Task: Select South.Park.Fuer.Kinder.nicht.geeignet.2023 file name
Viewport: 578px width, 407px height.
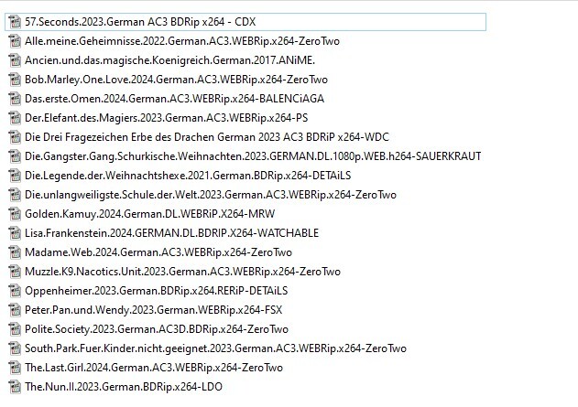Action: click(215, 348)
